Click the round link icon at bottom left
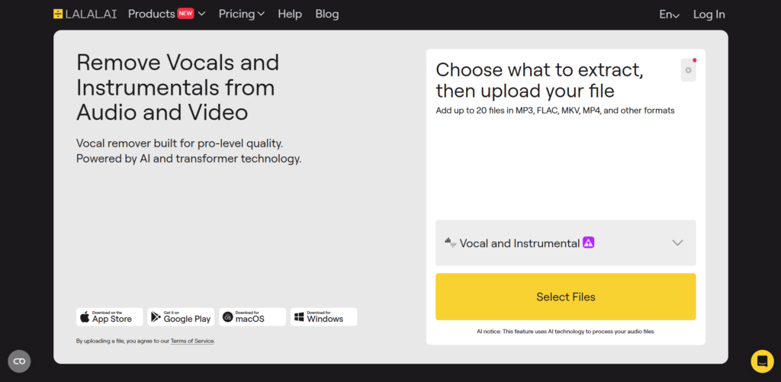781x382 pixels. (x=19, y=361)
